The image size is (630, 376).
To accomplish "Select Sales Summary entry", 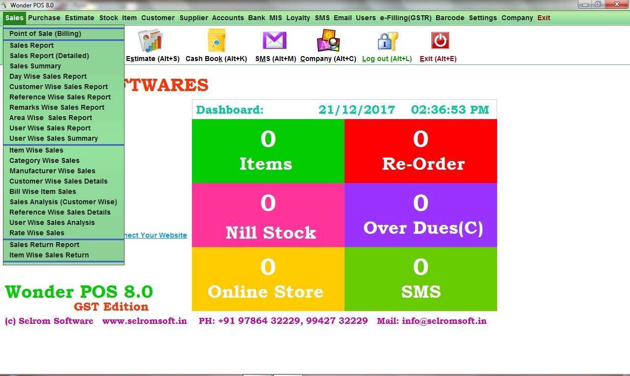I will tap(64, 66).
